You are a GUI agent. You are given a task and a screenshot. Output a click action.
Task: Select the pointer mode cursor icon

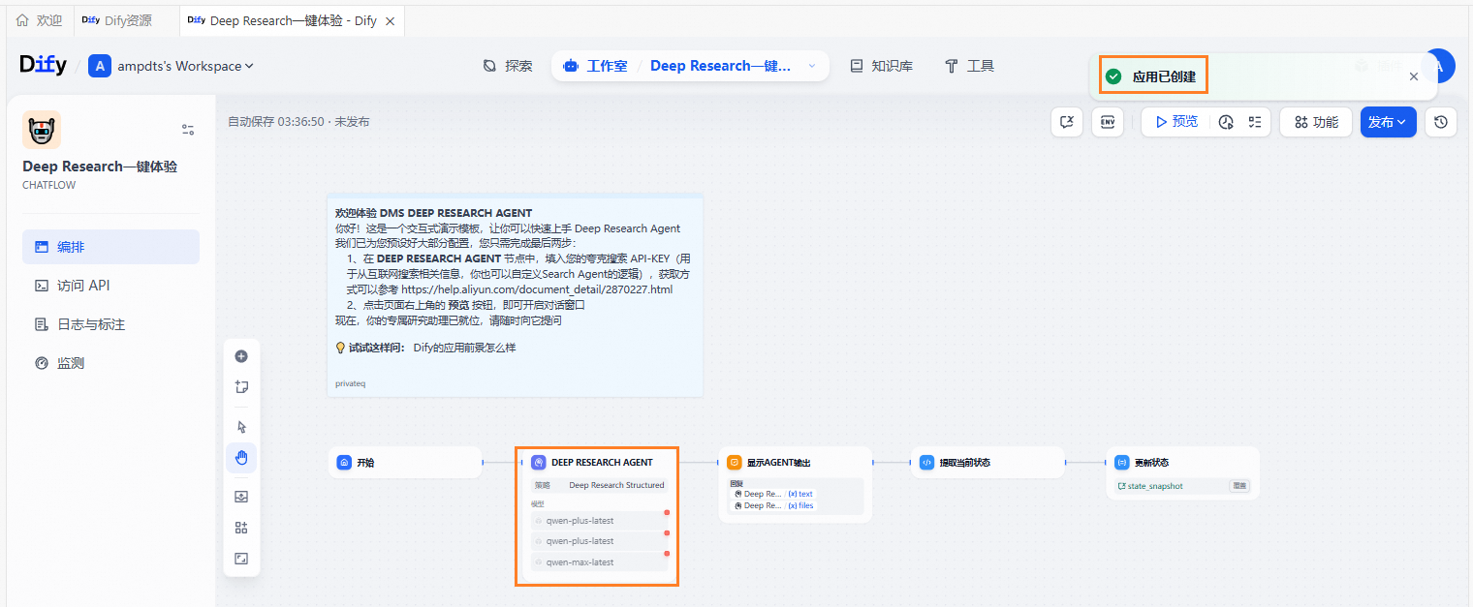point(241,427)
